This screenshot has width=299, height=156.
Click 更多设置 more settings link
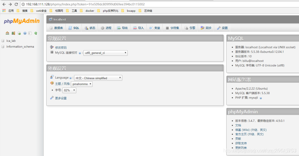coord(61,98)
